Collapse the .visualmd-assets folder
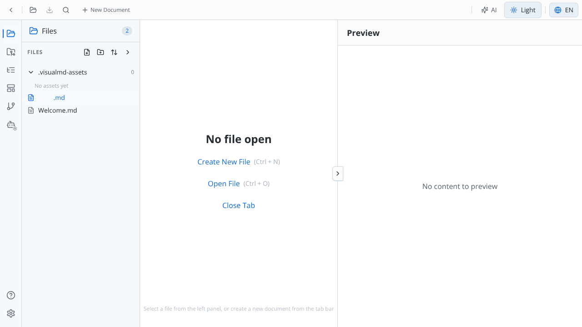 [31, 72]
